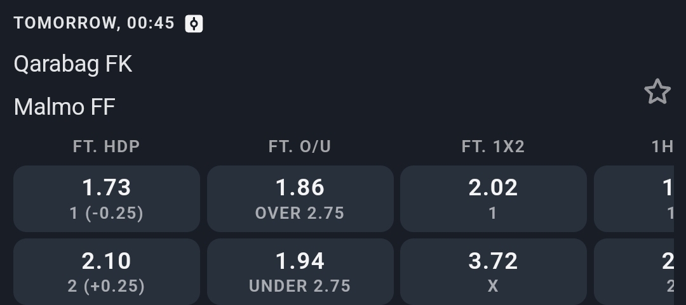Tap the partially visible 1H column header
The width and height of the screenshot is (686, 305).
[662, 146]
